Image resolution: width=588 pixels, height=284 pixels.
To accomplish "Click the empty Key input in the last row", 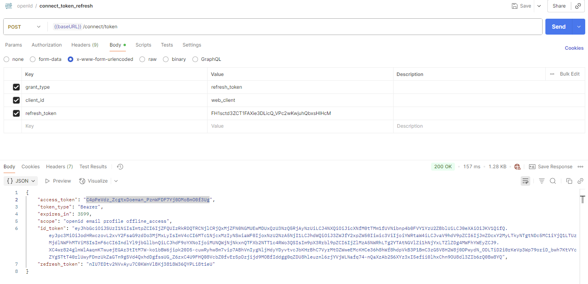I will coord(114,126).
